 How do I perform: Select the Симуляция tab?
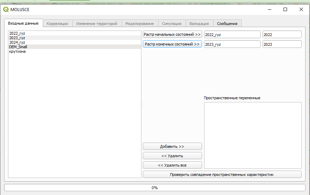[x=172, y=24]
